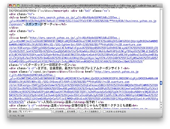Close the find bar with the X icon
170x129 pixels.
coord(10,112)
